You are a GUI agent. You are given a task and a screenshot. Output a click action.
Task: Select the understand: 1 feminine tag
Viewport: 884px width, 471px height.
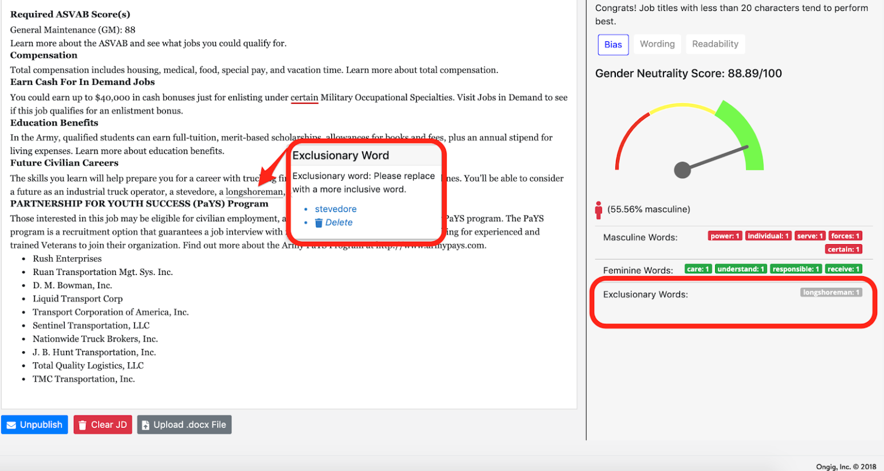point(741,269)
